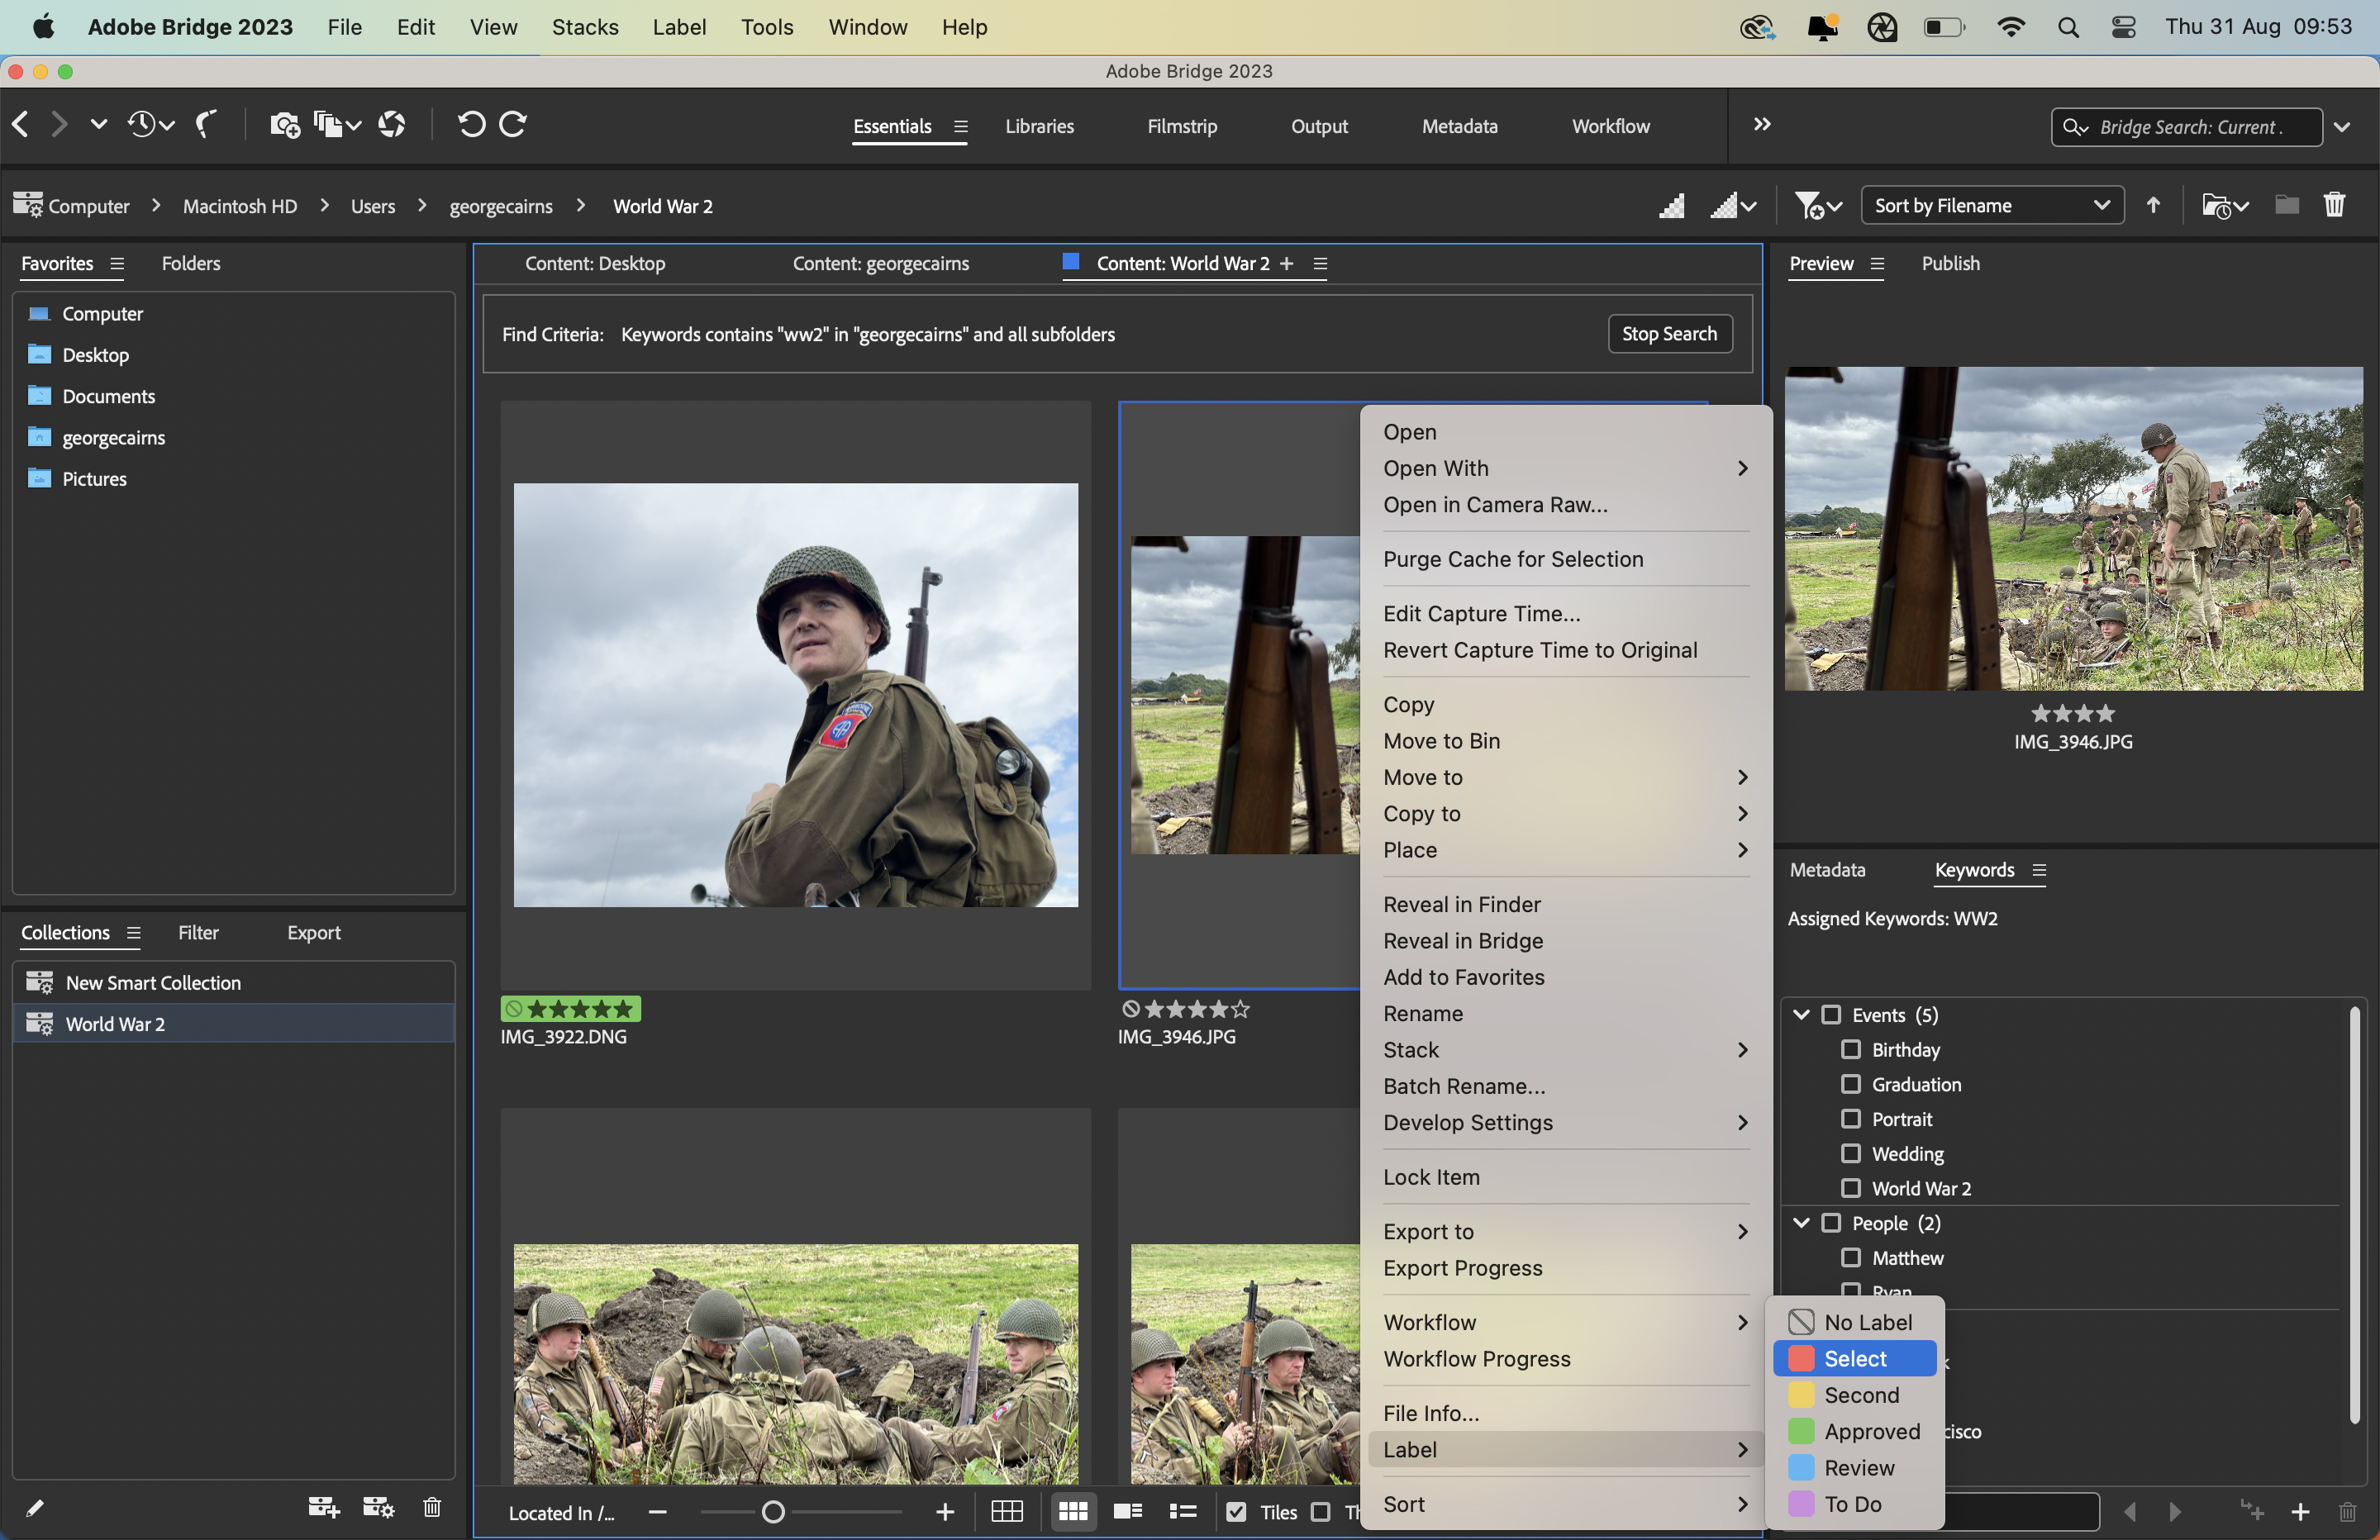Adjust the thumbnail size slider
The height and width of the screenshot is (1540, 2380).
pyautogui.click(x=773, y=1512)
